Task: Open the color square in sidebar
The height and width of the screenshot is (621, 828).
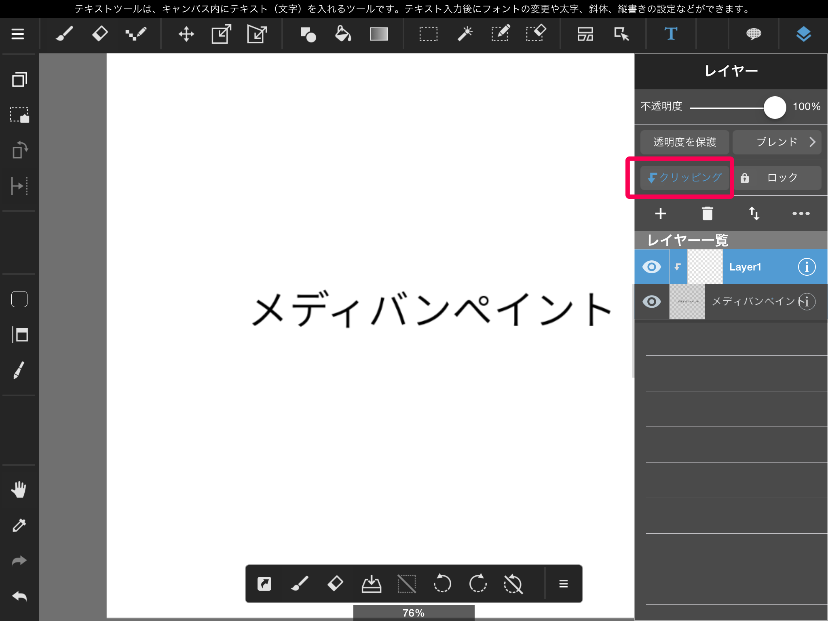Action: (19, 299)
